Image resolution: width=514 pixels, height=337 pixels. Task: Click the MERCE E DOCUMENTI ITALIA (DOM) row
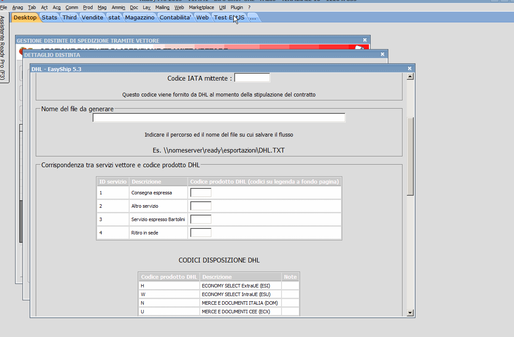[219, 303]
